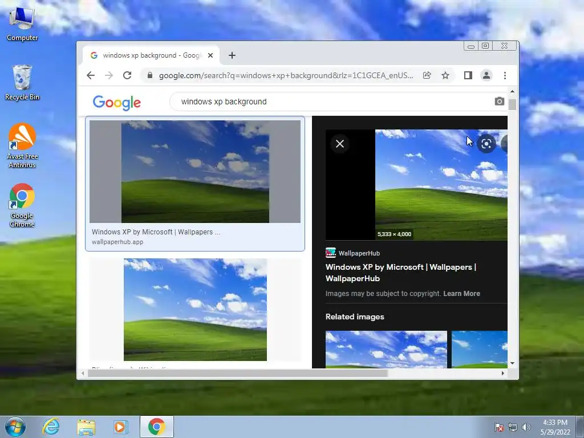Open Chrome side panel icon
584x438 pixels.
pos(468,76)
